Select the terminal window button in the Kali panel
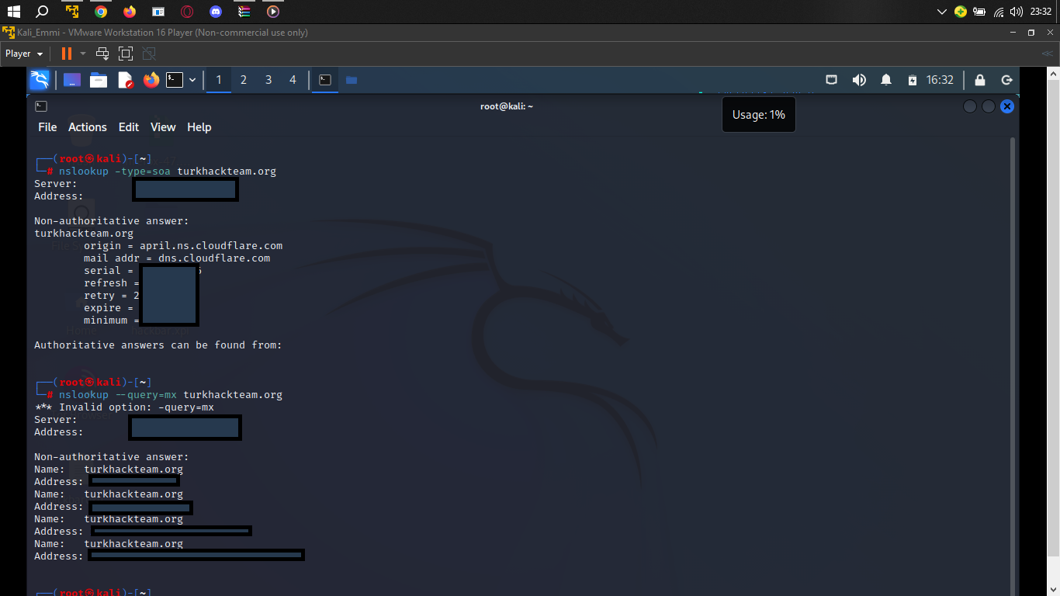 (x=325, y=80)
